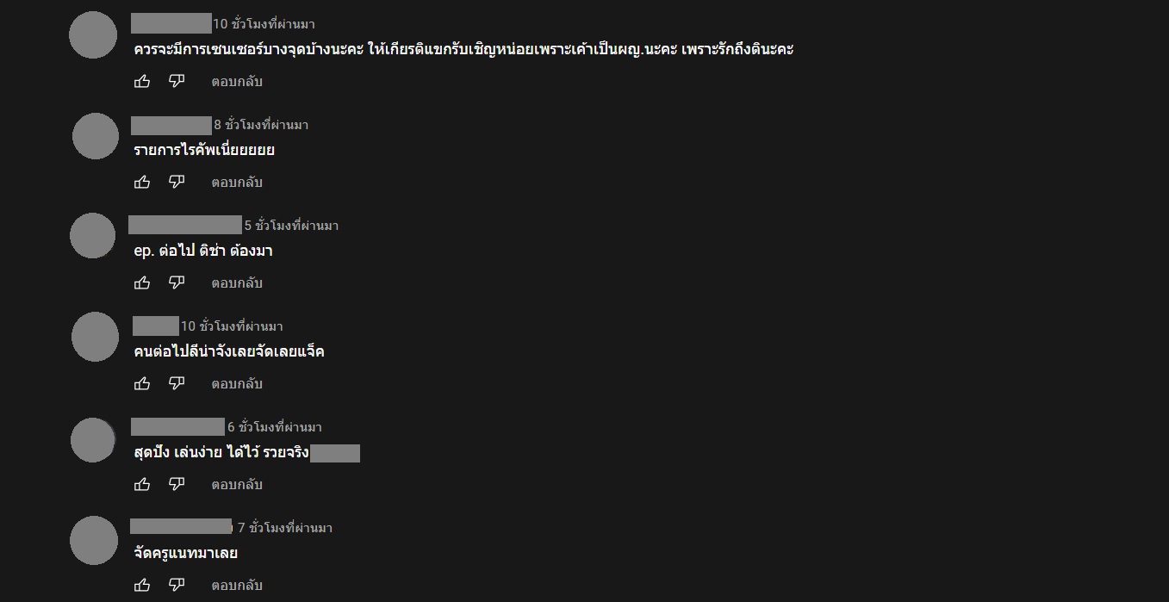1169x602 pixels.
Task: Toggle the like on the second comment
Action: point(142,182)
